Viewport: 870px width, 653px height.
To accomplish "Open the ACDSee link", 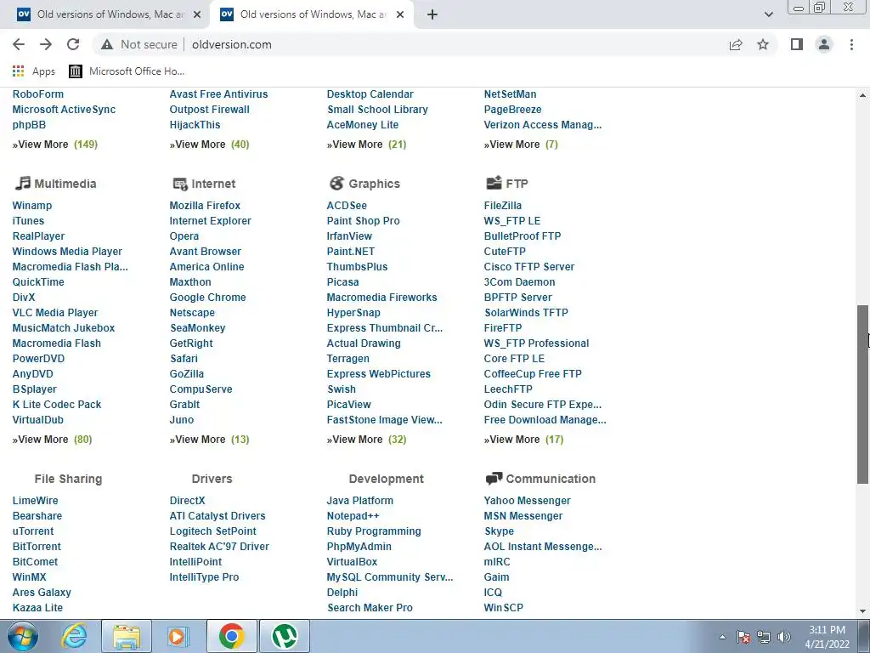I will tap(347, 206).
